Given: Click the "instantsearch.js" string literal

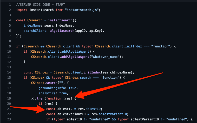Looking at the screenshot, I should 82,10.
